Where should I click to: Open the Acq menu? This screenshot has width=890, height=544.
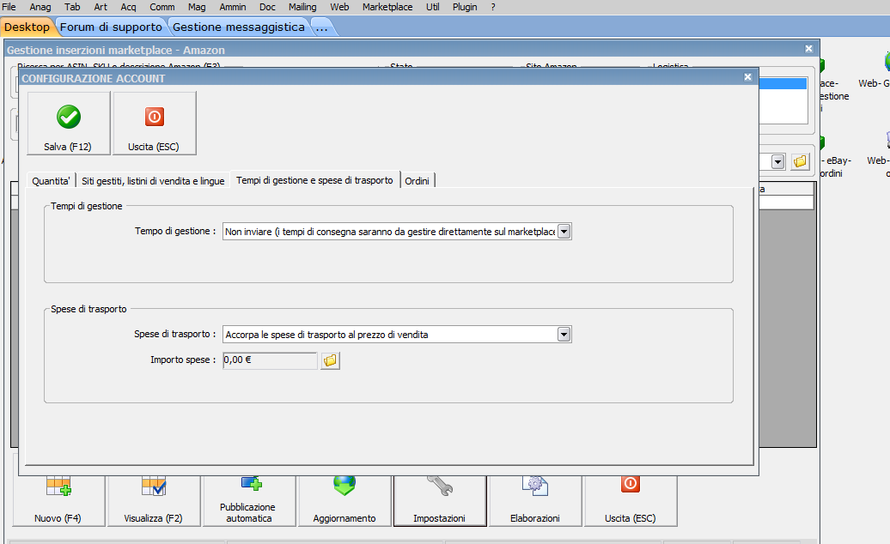pos(128,7)
